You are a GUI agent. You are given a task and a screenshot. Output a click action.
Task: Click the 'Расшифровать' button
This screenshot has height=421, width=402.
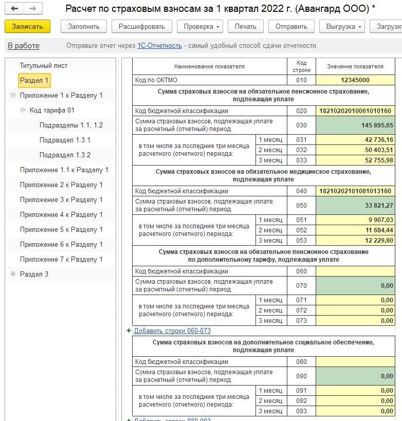coord(141,27)
